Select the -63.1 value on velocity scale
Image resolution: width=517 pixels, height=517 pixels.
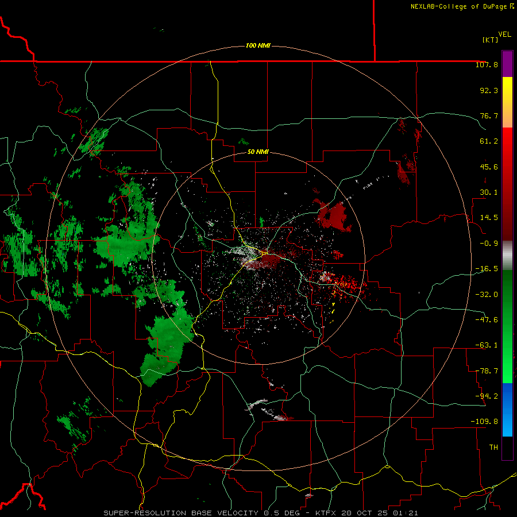(x=487, y=345)
